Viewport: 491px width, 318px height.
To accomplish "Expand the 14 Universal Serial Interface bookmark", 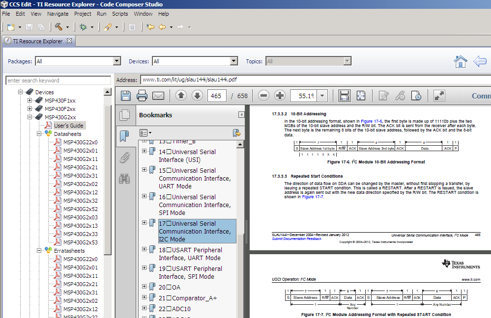I will (x=144, y=151).
